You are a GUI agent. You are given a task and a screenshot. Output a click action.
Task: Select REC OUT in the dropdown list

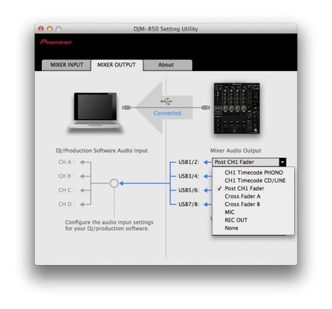pos(254,220)
